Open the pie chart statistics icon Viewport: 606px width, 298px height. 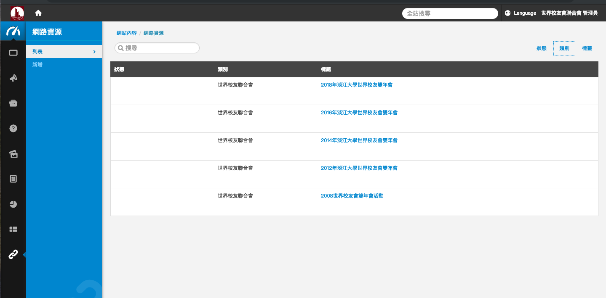[x=13, y=204]
